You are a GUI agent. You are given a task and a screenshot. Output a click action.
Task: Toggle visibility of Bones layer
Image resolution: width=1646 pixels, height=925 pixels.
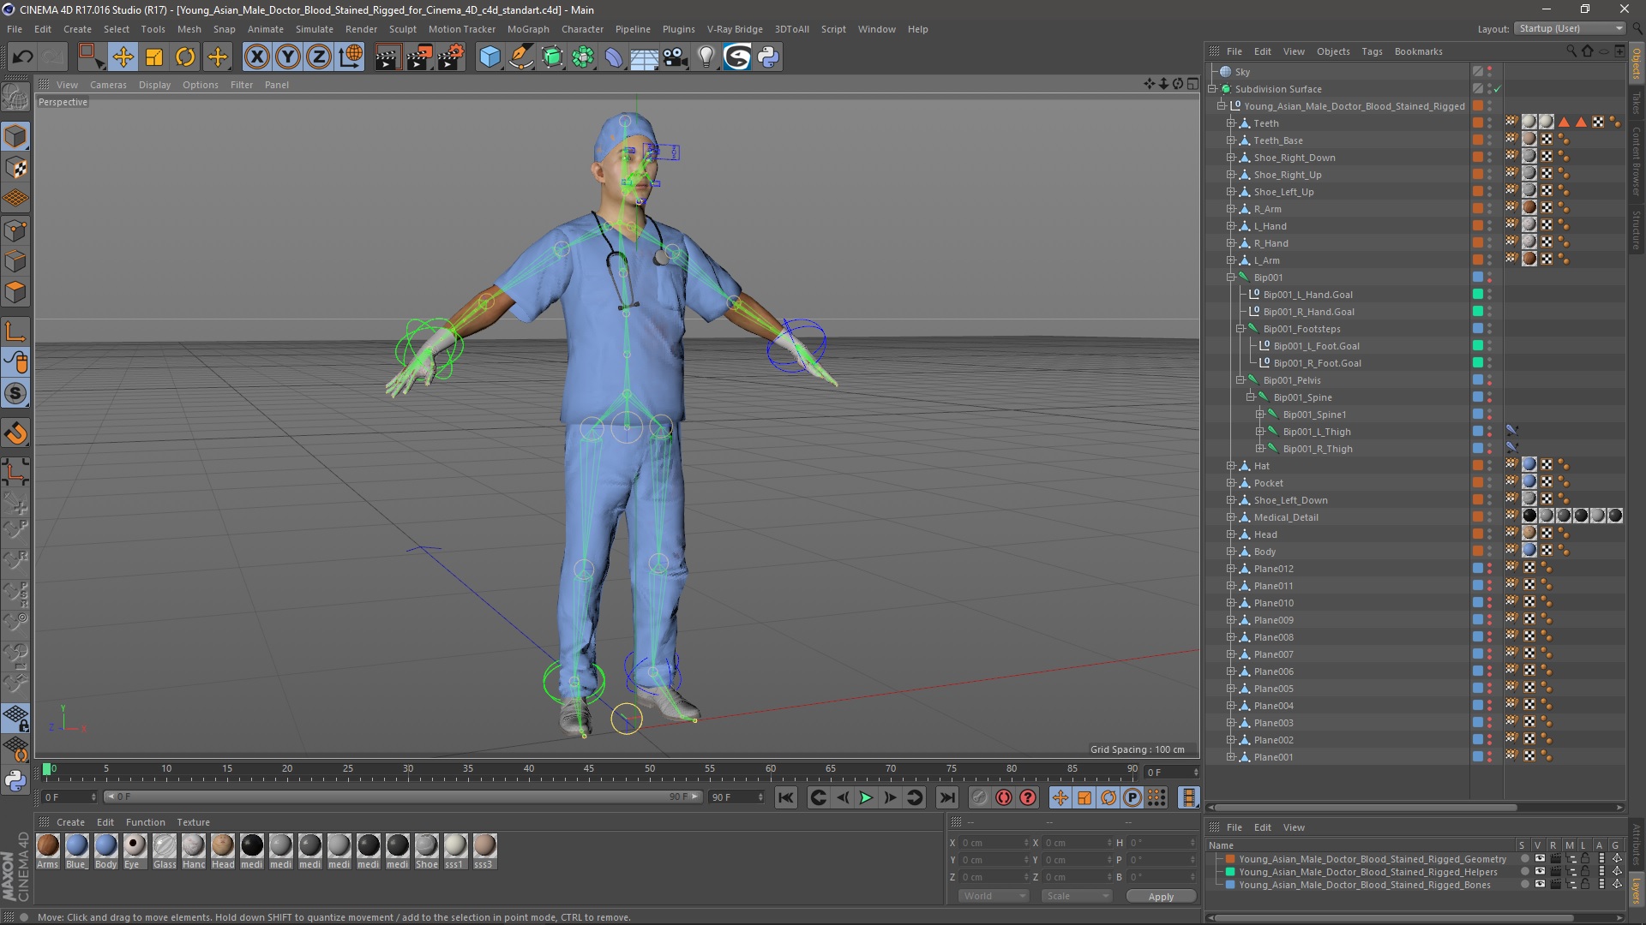point(1540,885)
